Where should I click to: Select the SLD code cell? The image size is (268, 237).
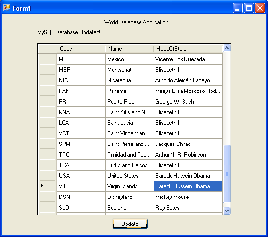pos(81,207)
